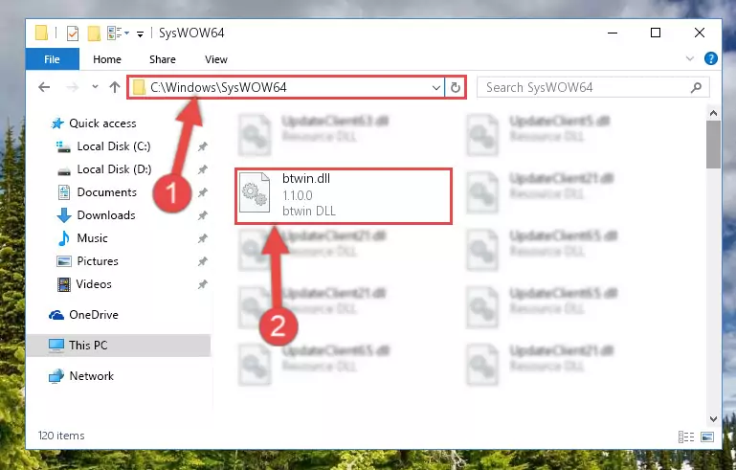Maximize the SysWOW64 window
Screen dimensions: 736x470
[x=656, y=33]
